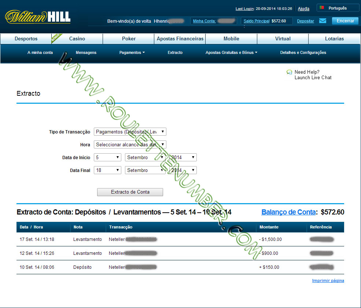Open the Apostas Financeiras tab
The height and width of the screenshot is (308, 361).
coord(180,39)
